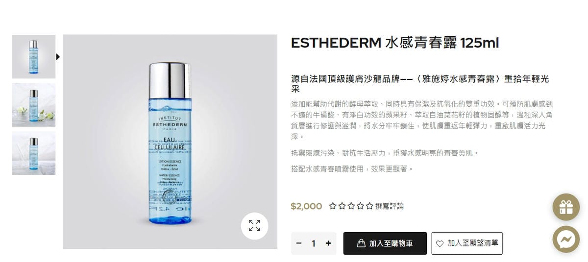Select the third product thumbnail

[33, 153]
